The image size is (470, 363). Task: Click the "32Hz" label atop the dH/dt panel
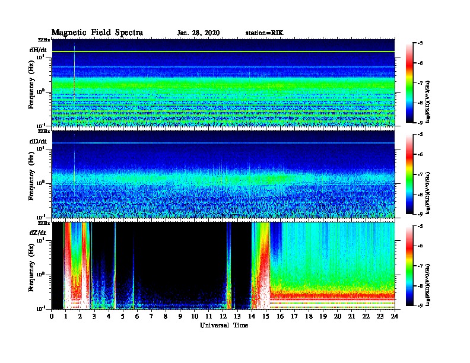[44, 40]
